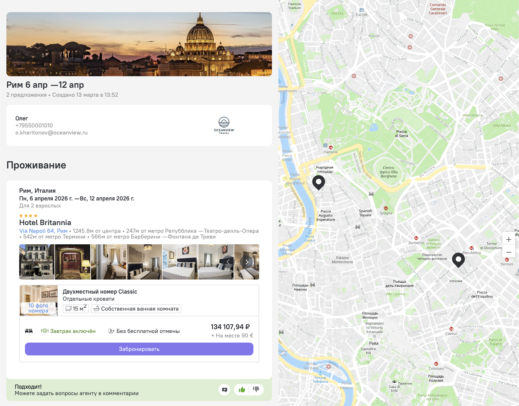Select the map pin near Repubblica

(x=458, y=260)
